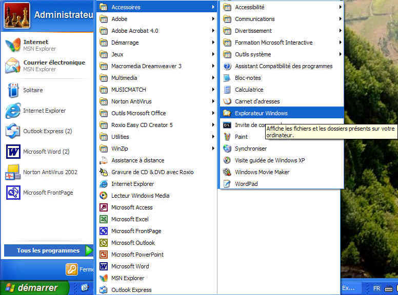Open Roxio Easy CD Creator 5 folder

pyautogui.click(x=157, y=125)
